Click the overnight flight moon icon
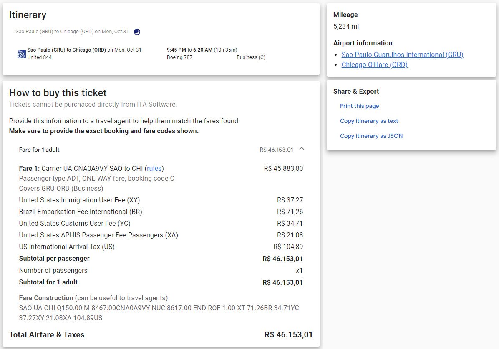This screenshot has width=499, height=349. (137, 32)
